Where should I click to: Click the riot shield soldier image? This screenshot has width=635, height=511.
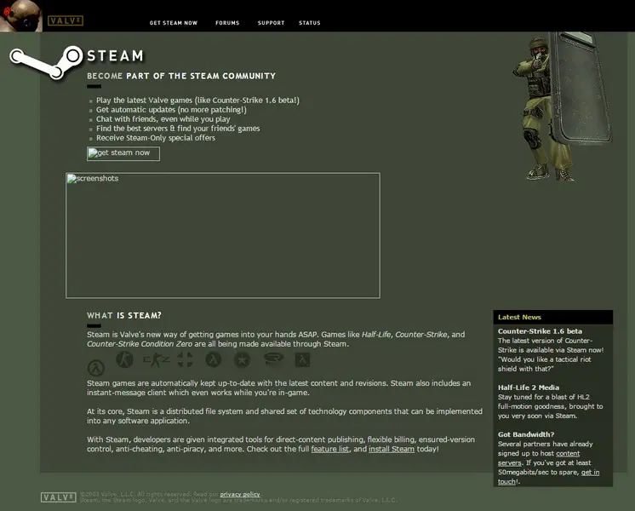pos(562,106)
